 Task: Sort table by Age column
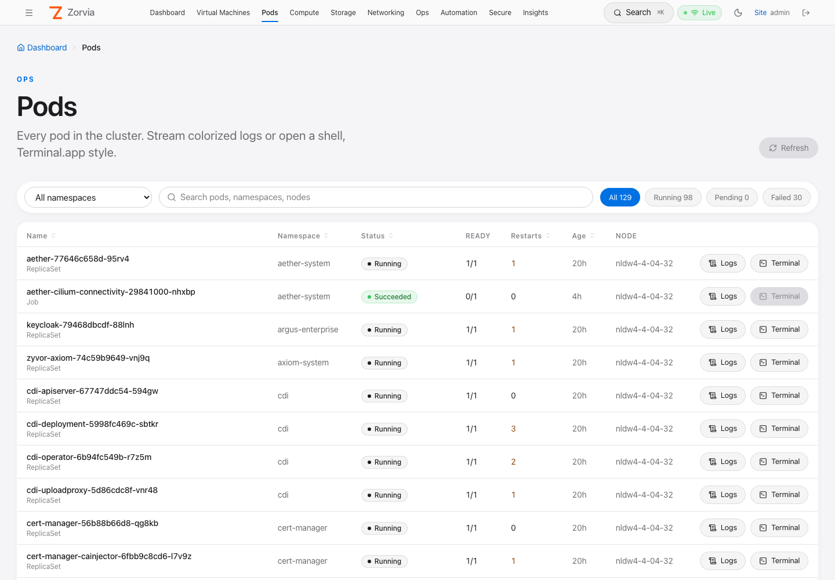pyautogui.click(x=583, y=236)
